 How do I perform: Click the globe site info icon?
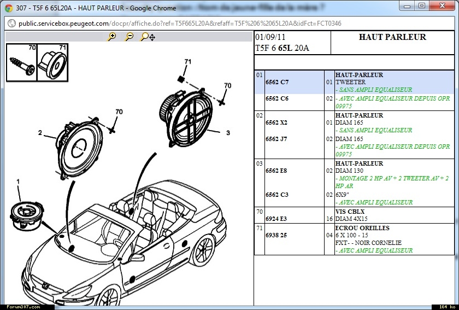pyautogui.click(x=11, y=23)
